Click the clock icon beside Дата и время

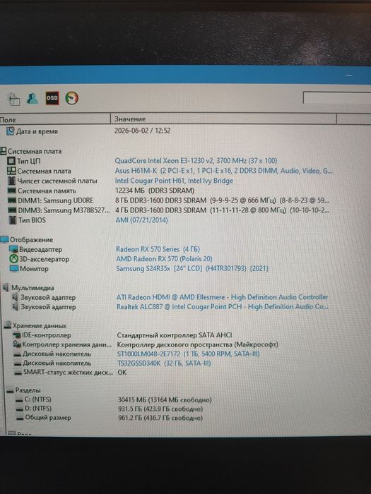[11, 131]
